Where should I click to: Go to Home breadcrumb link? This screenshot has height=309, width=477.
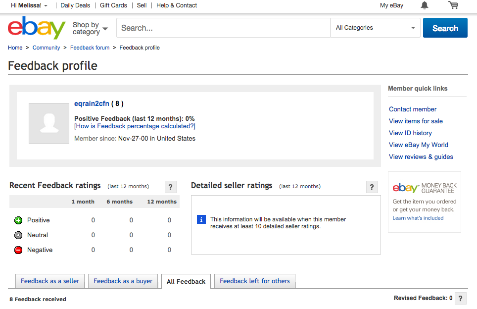pyautogui.click(x=15, y=48)
